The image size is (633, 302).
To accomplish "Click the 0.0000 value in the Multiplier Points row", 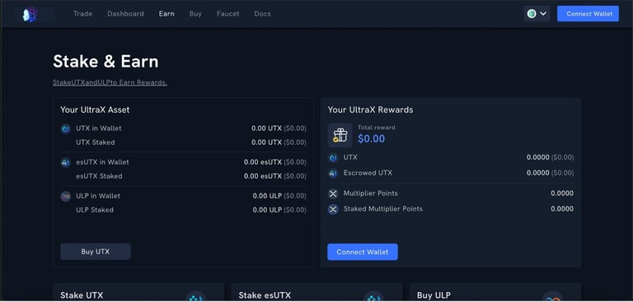I will point(562,193).
